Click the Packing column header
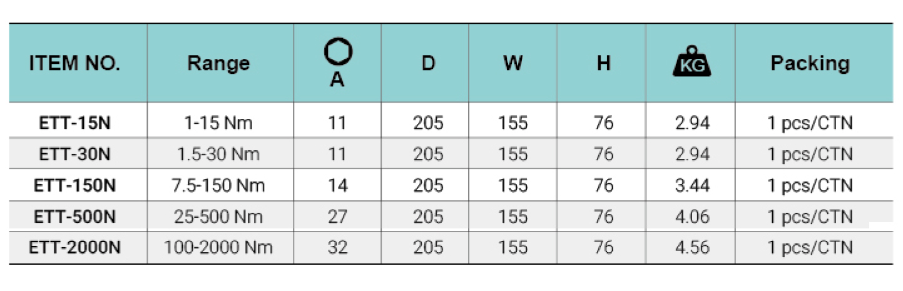This screenshot has width=903, height=291. pos(810,63)
